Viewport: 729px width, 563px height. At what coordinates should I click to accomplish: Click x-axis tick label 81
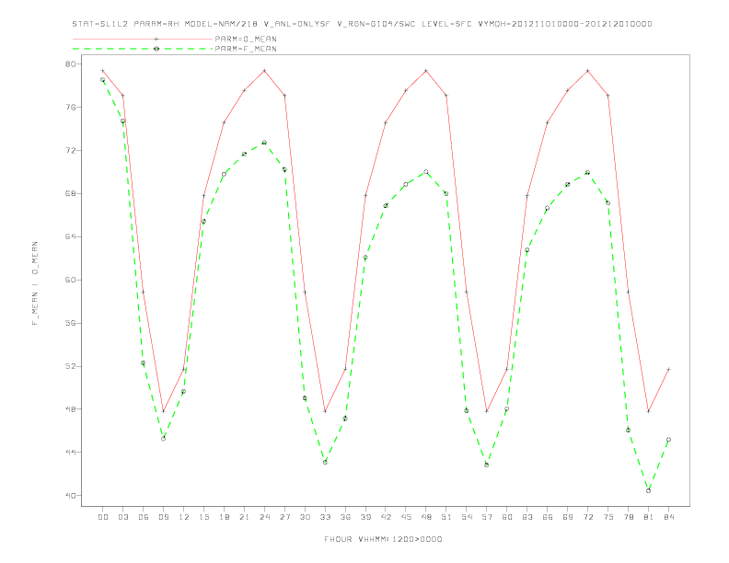tap(649, 517)
